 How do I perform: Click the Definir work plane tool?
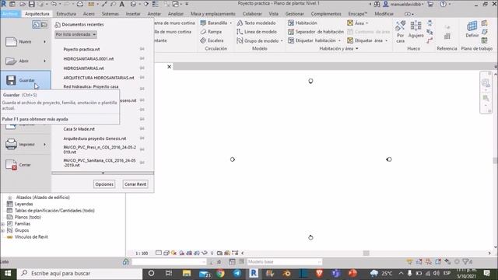point(472,30)
